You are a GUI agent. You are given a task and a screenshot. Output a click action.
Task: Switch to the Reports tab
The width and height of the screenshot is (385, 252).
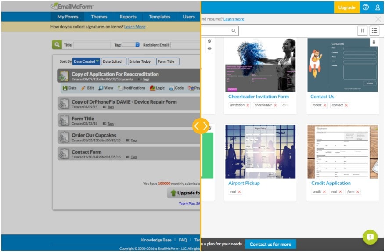pos(128,17)
